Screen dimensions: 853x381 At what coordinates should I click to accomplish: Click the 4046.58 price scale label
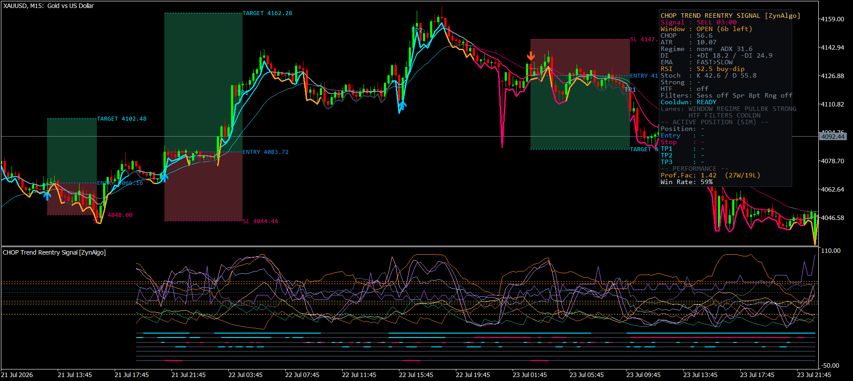(833, 218)
